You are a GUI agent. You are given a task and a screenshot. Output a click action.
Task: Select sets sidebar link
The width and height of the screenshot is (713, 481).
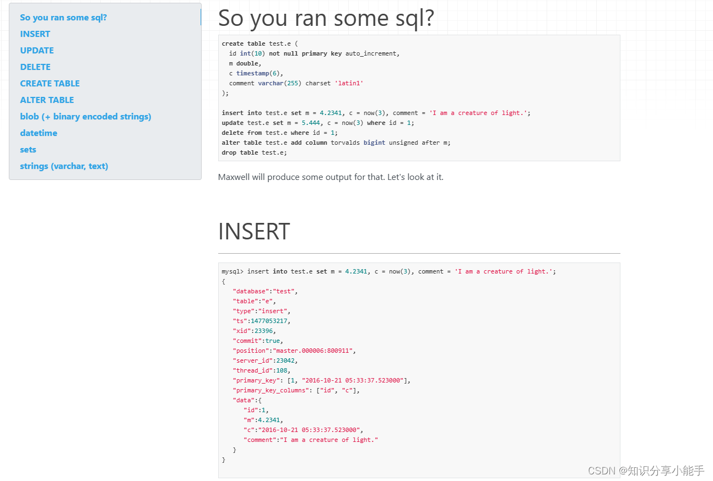click(28, 150)
